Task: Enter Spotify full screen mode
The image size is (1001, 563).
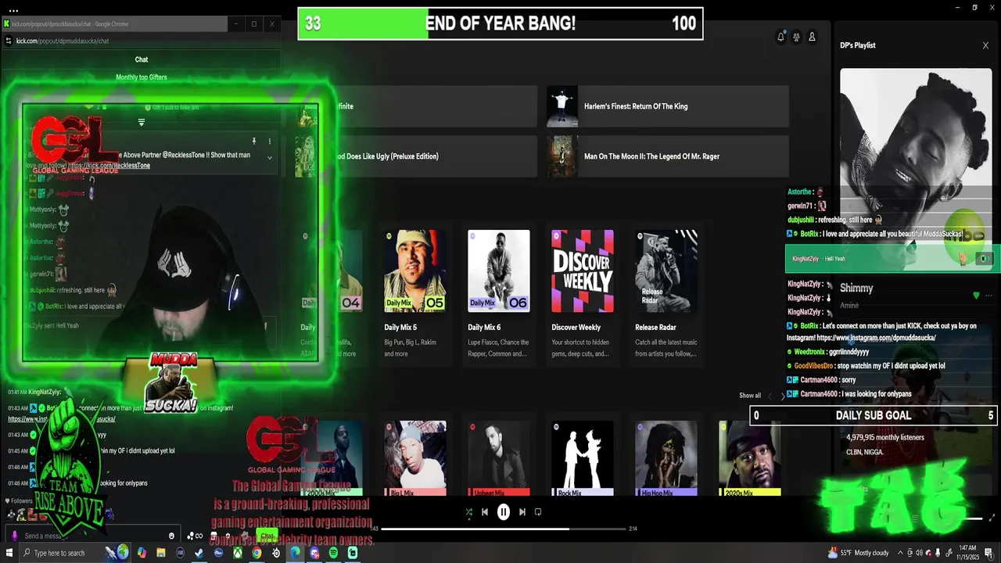Action: [992, 518]
